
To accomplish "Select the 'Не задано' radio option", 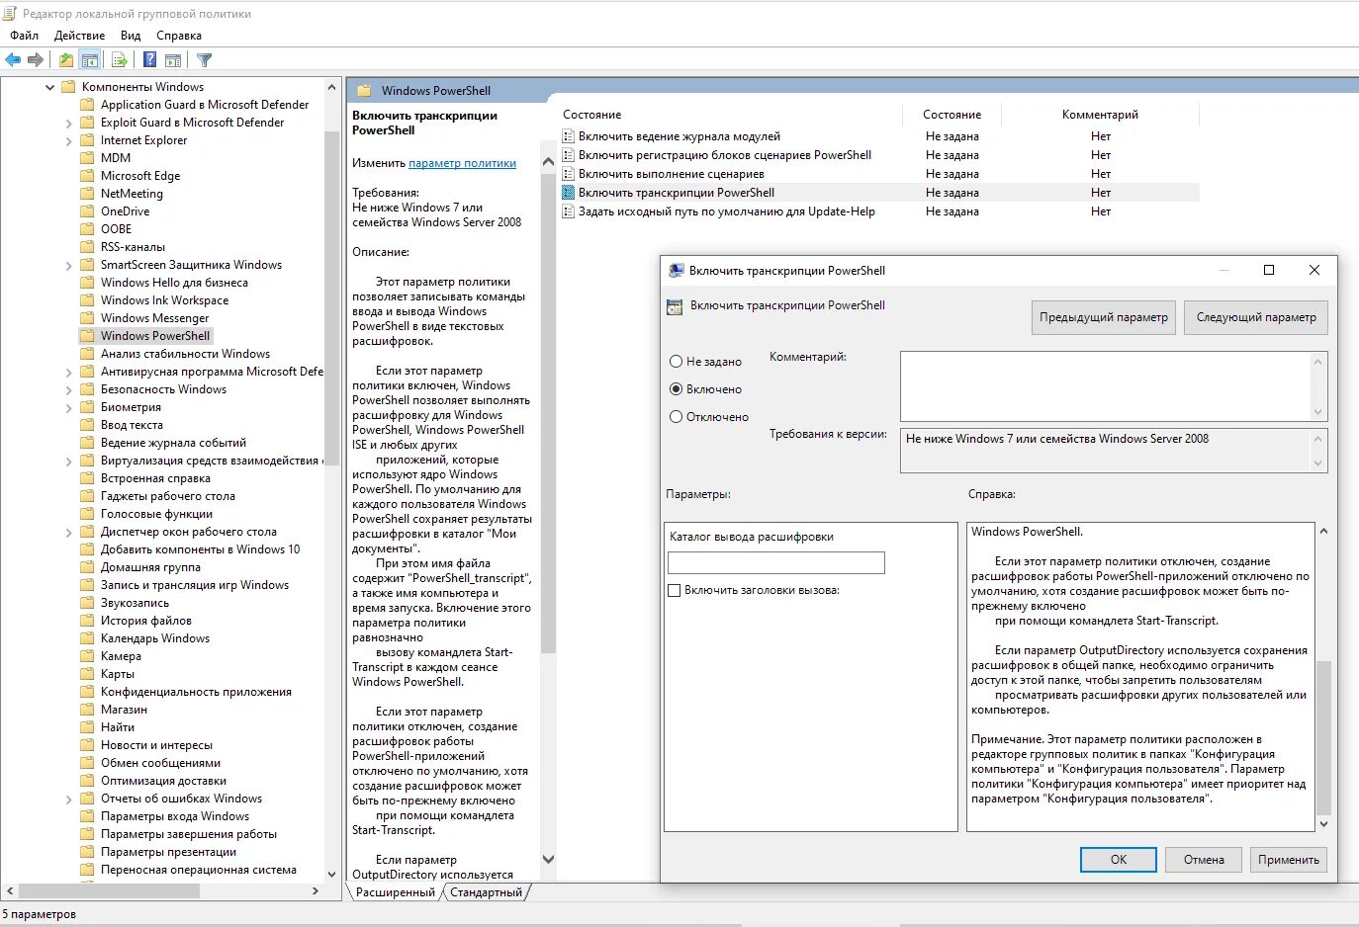I will point(677,362).
